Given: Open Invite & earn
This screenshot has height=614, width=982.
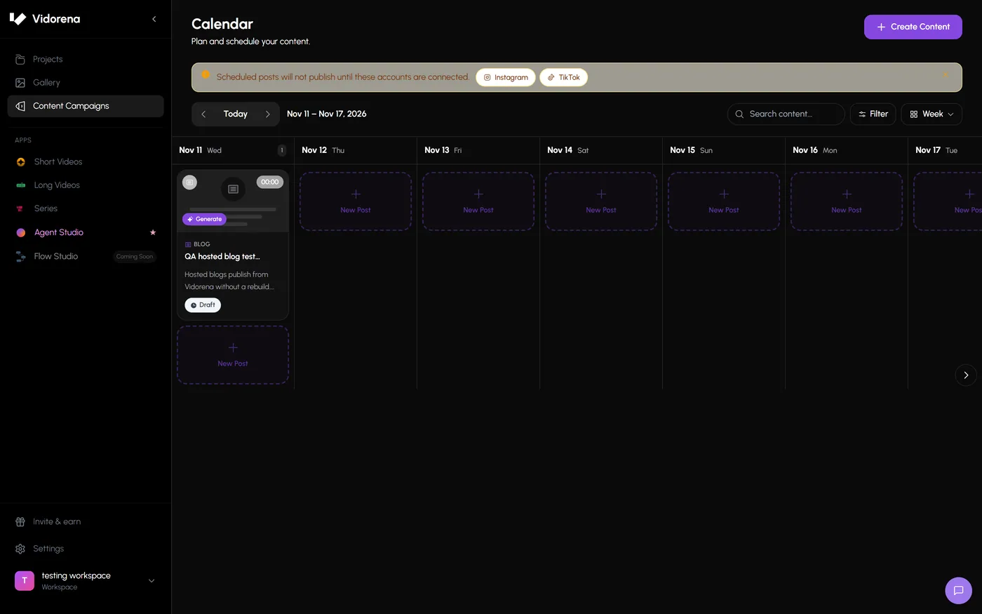Looking at the screenshot, I should [x=86, y=521].
